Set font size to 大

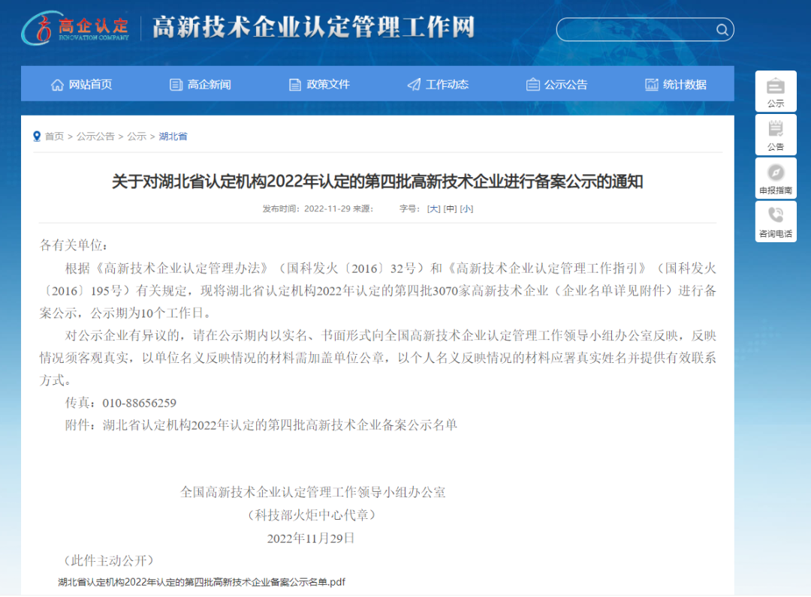click(433, 209)
